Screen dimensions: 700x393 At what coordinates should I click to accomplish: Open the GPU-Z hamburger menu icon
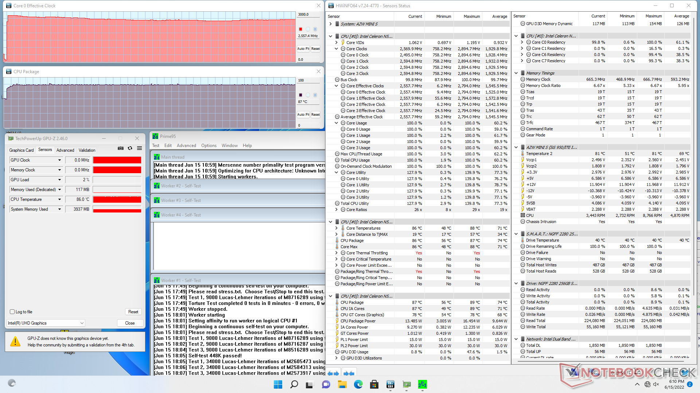point(139,148)
